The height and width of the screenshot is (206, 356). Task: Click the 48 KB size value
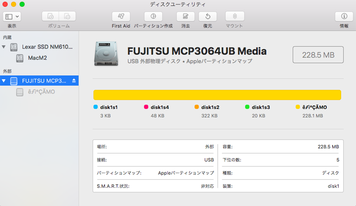(158, 116)
